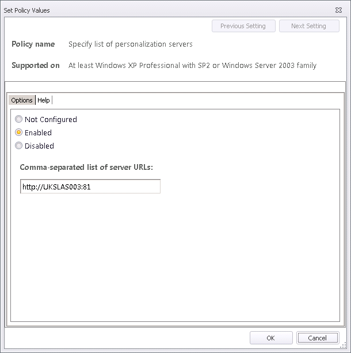Go to the Next Setting
This screenshot has height=353, width=351.
pyautogui.click(x=309, y=26)
